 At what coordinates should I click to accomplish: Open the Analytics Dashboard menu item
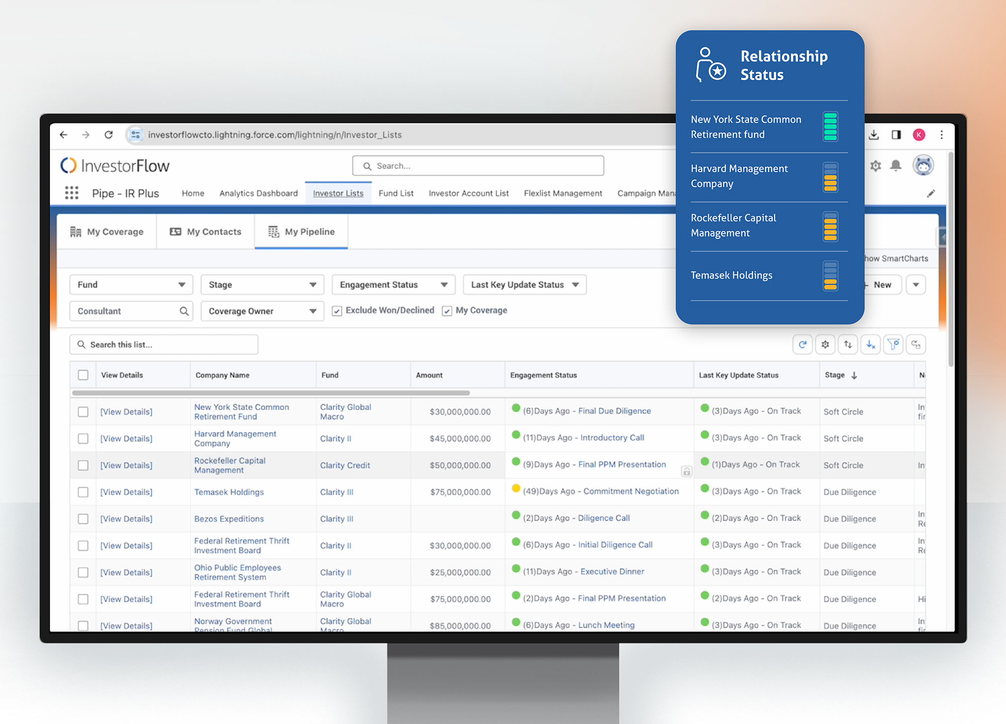coord(258,193)
